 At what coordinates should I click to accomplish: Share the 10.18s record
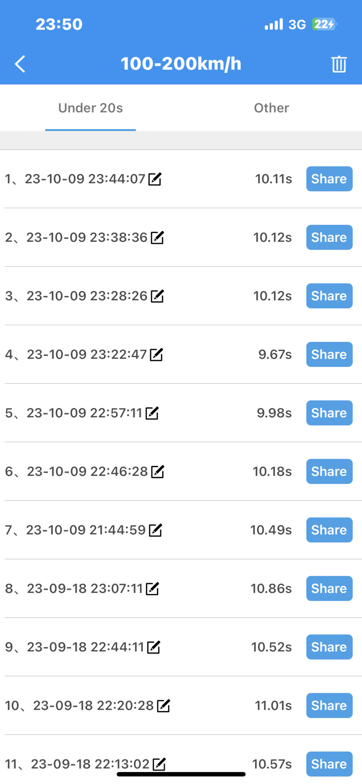click(x=329, y=472)
